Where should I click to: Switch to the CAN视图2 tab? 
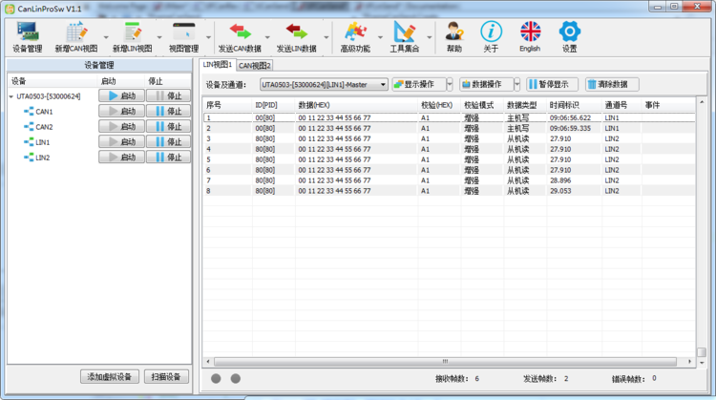pos(255,66)
